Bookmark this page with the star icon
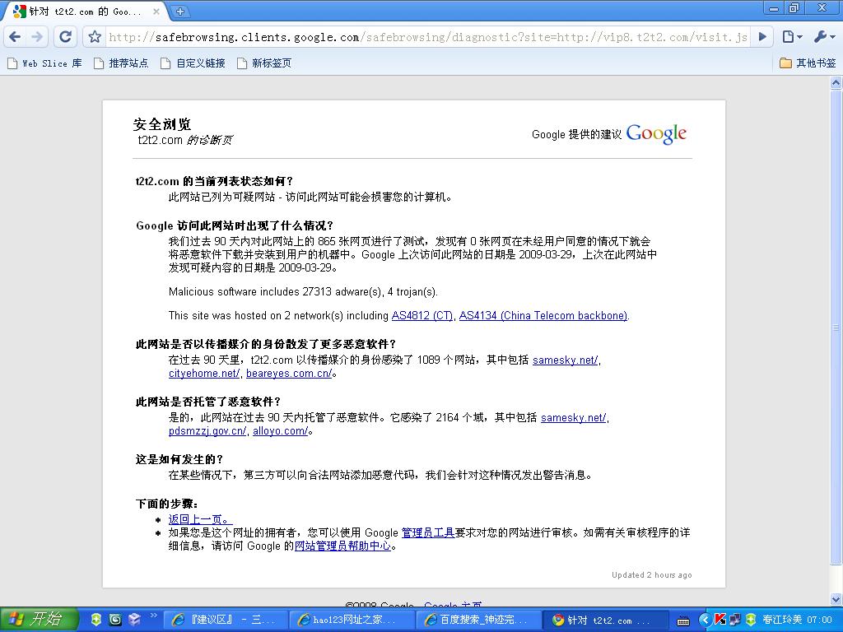 coord(95,36)
